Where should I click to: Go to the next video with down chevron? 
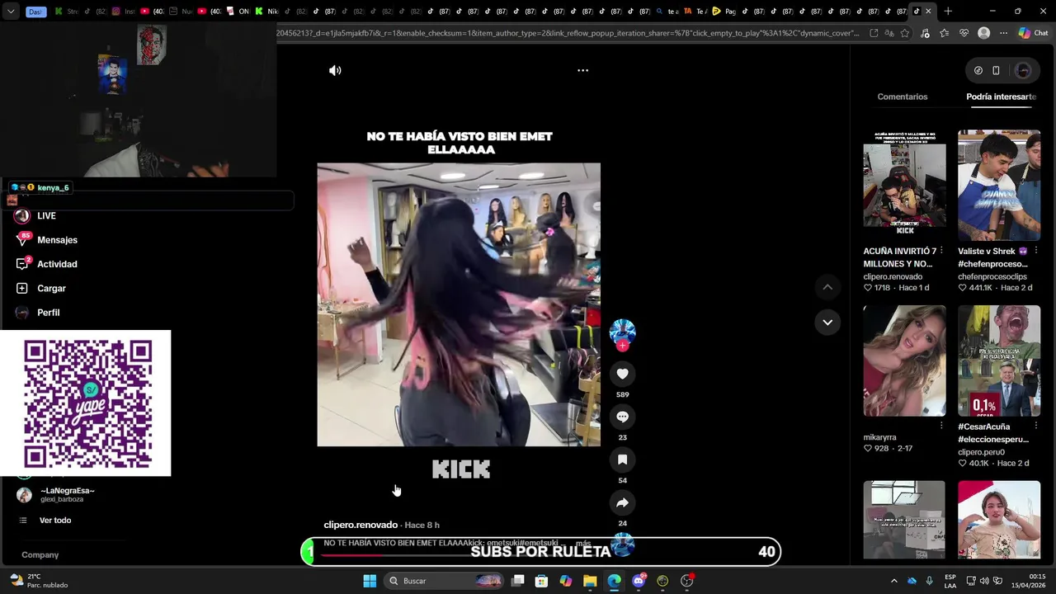click(827, 323)
